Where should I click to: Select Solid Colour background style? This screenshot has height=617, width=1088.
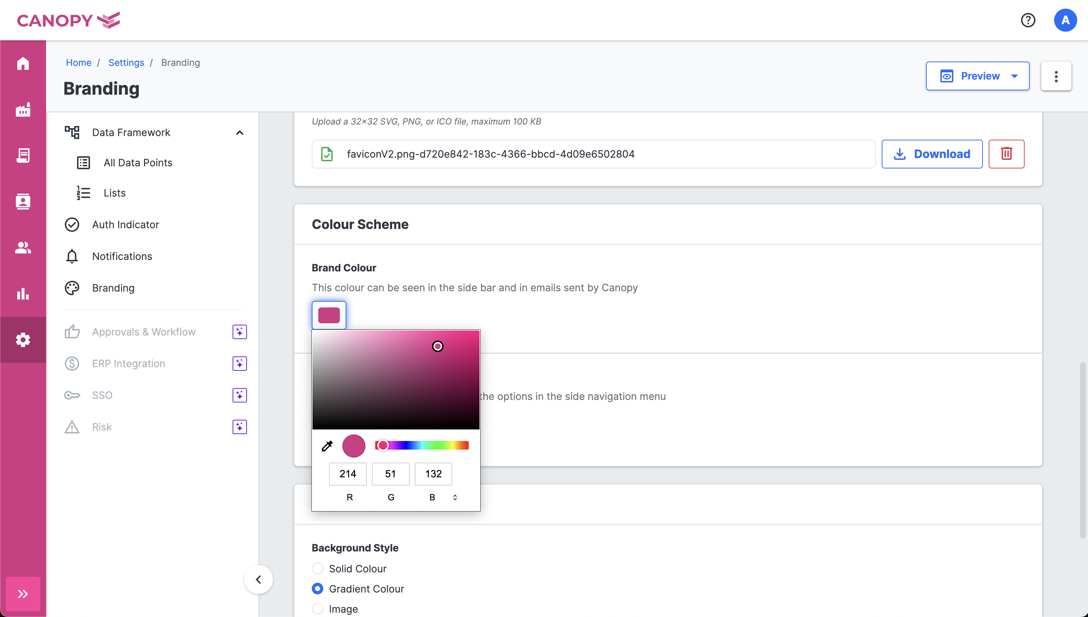[318, 568]
